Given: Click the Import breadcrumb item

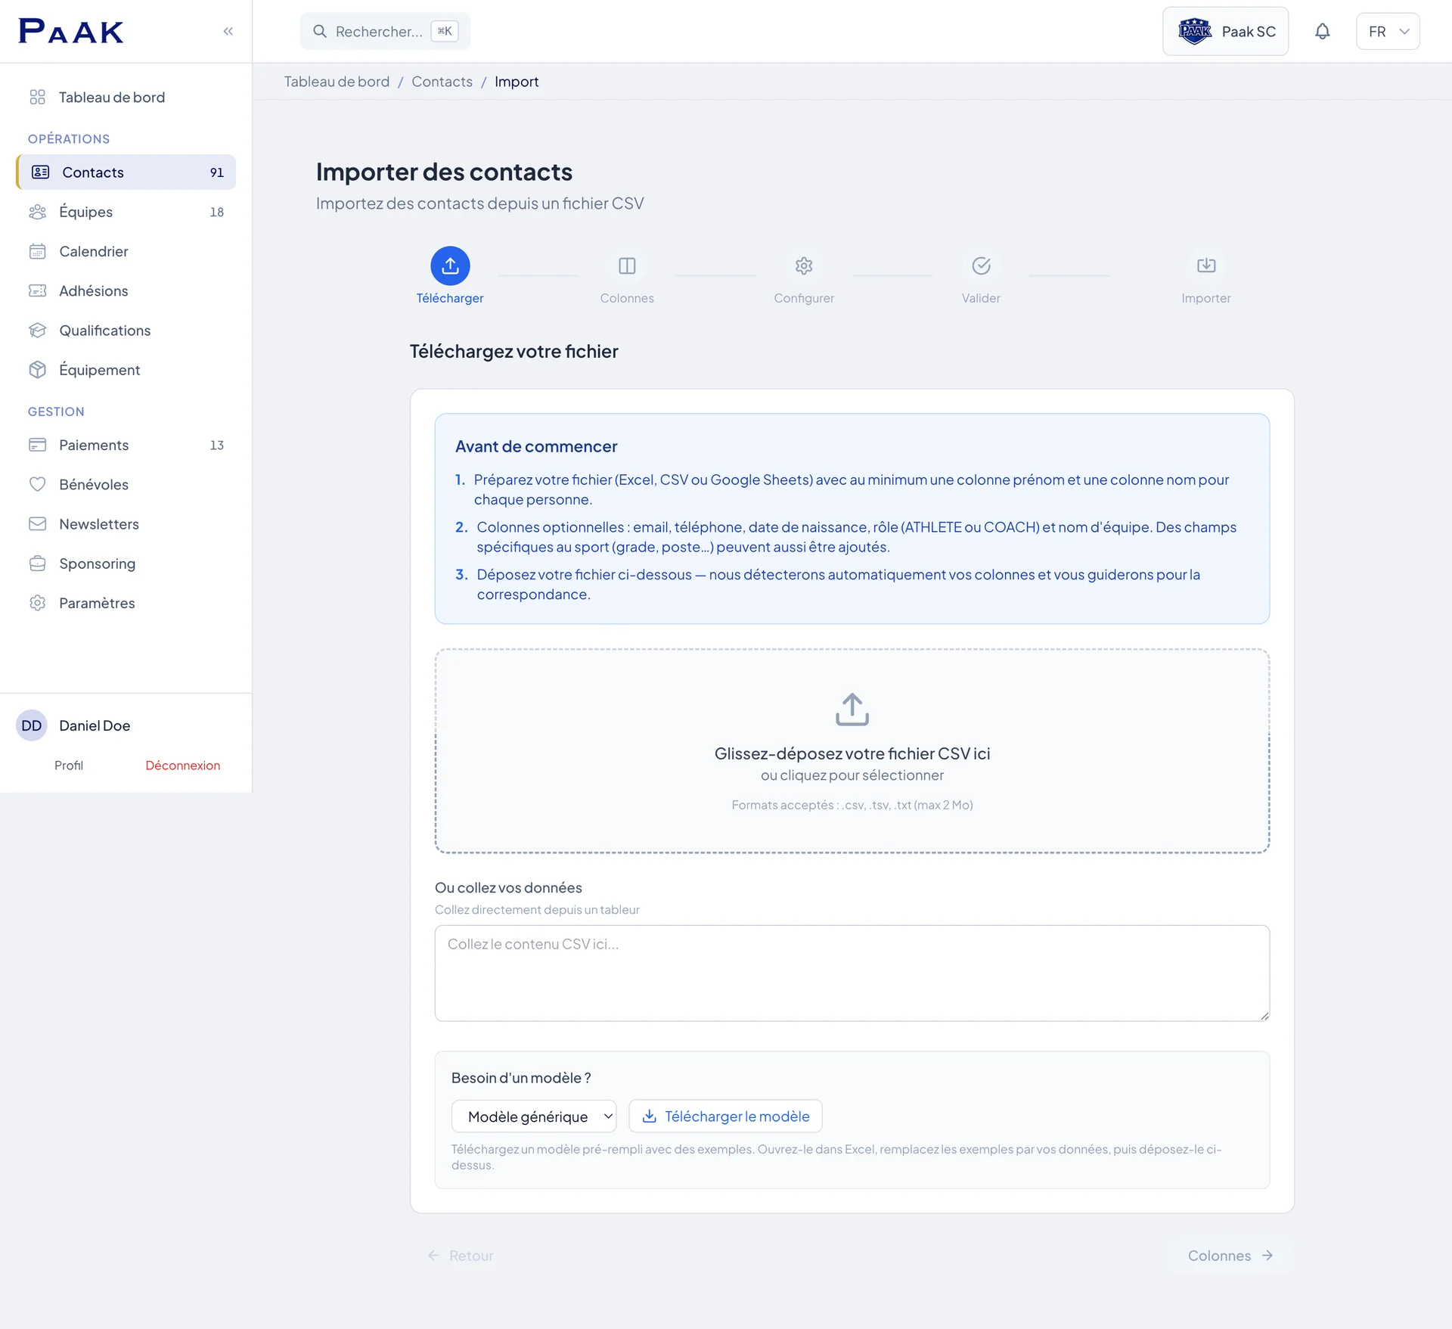Looking at the screenshot, I should coord(517,82).
